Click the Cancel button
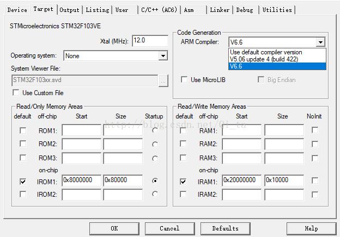This screenshot has height=237, width=340. (x=169, y=228)
